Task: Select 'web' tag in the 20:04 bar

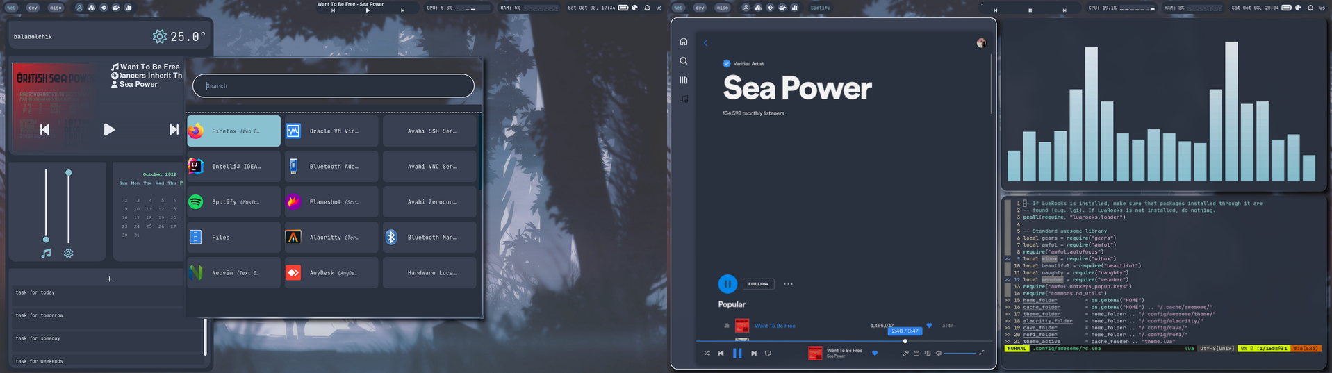Action: 678,8
